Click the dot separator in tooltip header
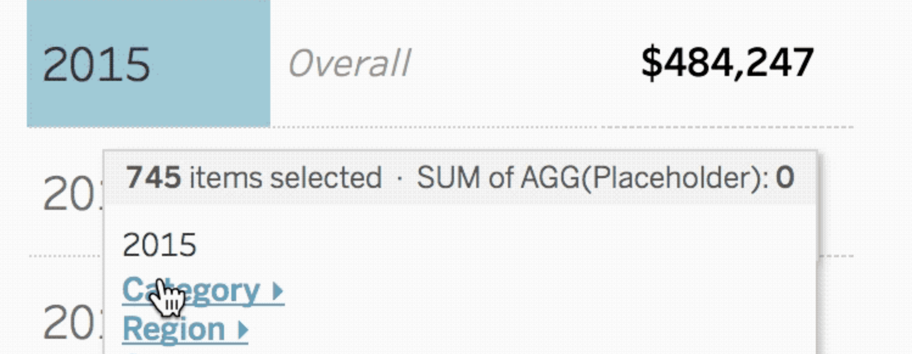Screen dimensions: 912x354 [399, 178]
